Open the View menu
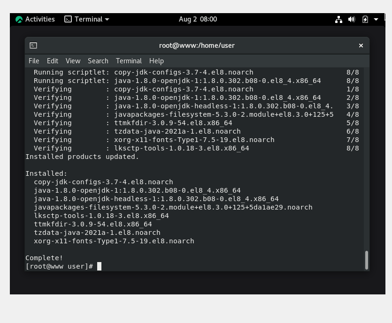Viewport: 392px width, 323px height. [73, 61]
